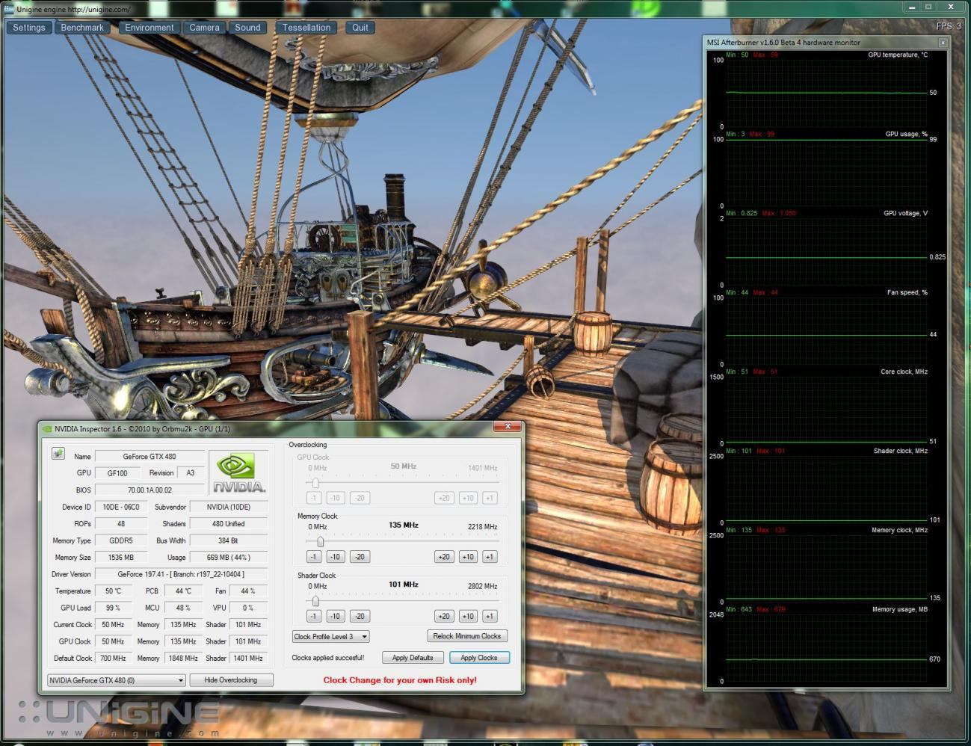Click the BIOS field 70.00.1A.00.02
This screenshot has height=746, width=971.
(149, 490)
